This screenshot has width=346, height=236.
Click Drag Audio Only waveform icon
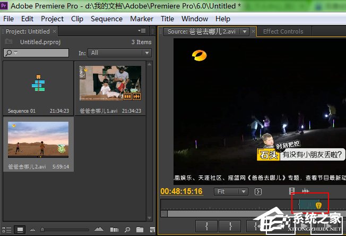pyautogui.click(x=305, y=191)
